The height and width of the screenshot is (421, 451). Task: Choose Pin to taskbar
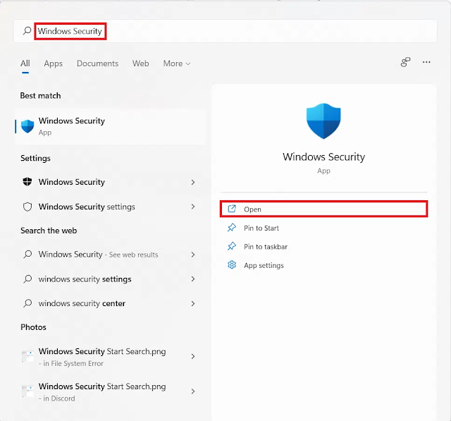(x=323, y=247)
